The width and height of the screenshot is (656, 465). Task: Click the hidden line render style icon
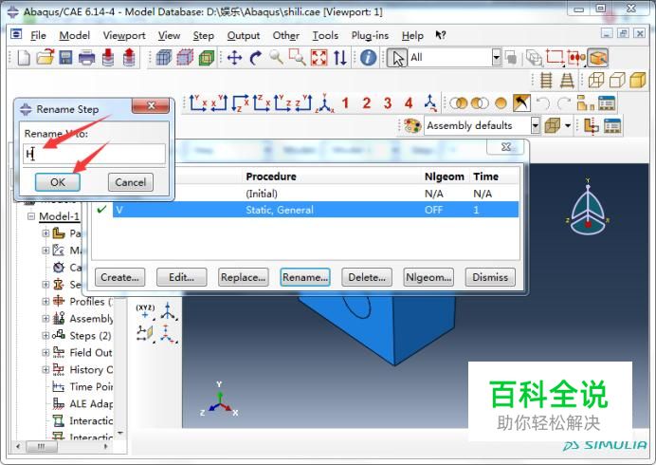(x=617, y=80)
